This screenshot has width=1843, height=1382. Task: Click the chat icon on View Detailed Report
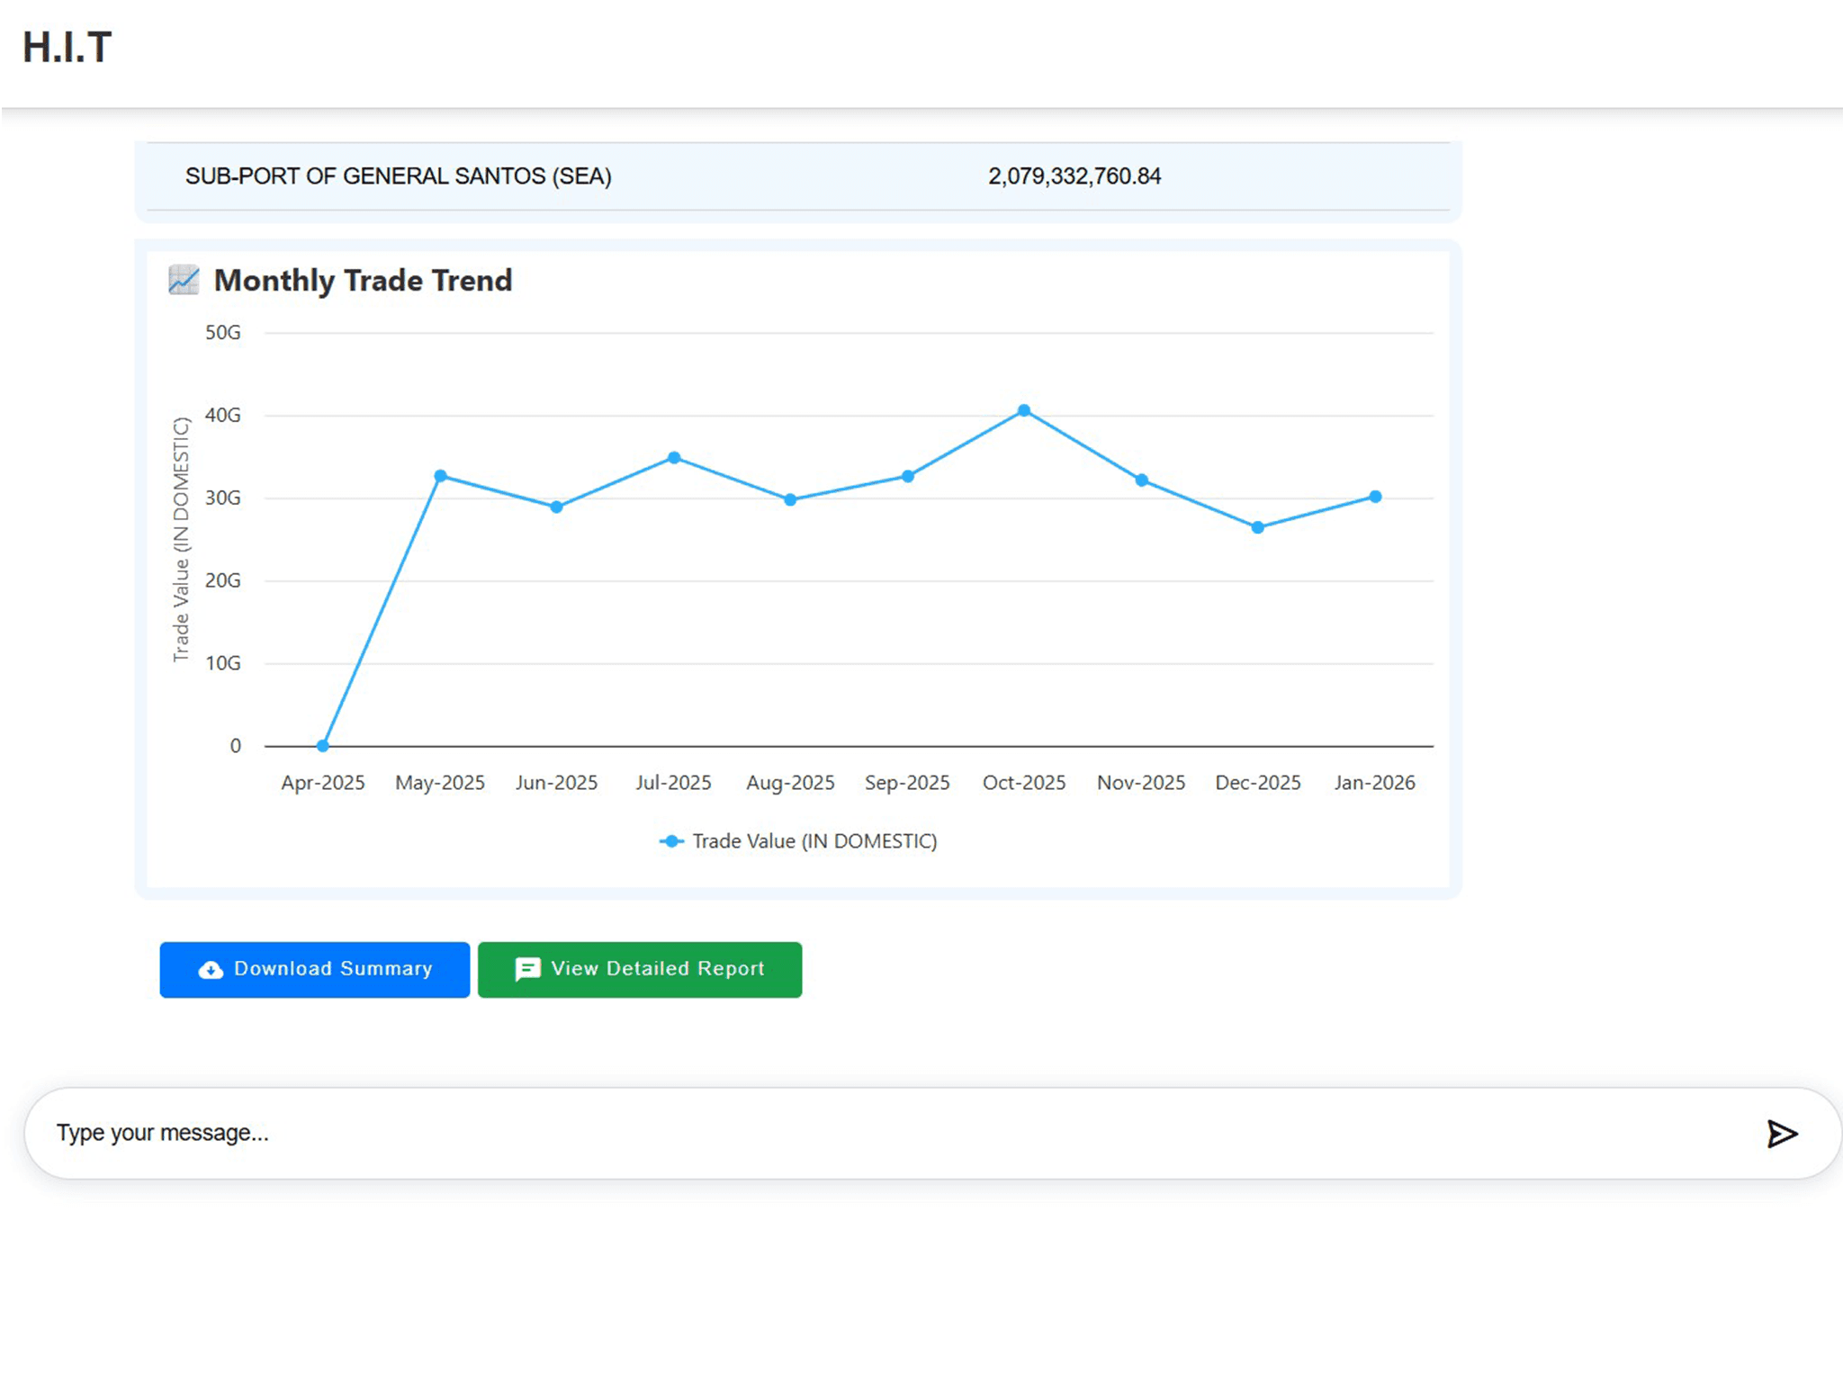click(527, 969)
